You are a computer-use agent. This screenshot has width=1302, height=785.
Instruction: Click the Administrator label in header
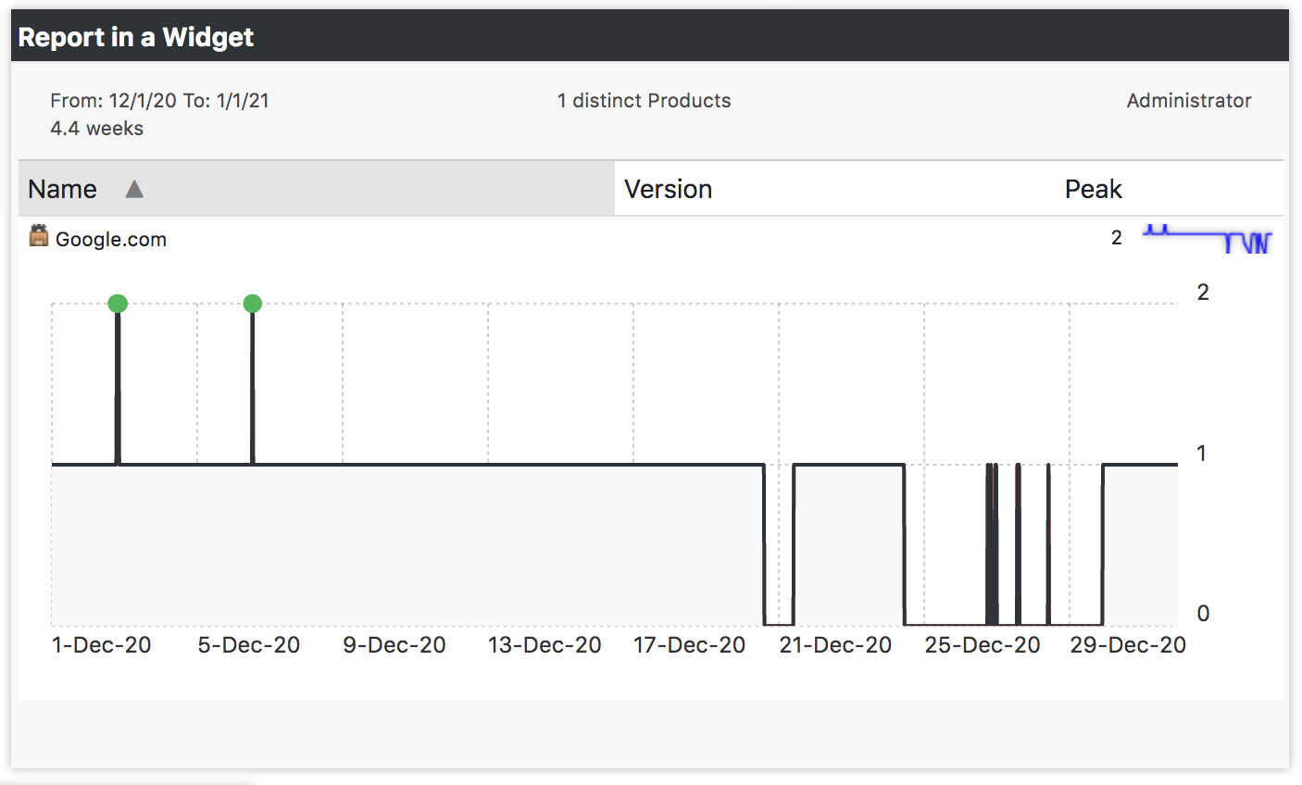tap(1189, 101)
